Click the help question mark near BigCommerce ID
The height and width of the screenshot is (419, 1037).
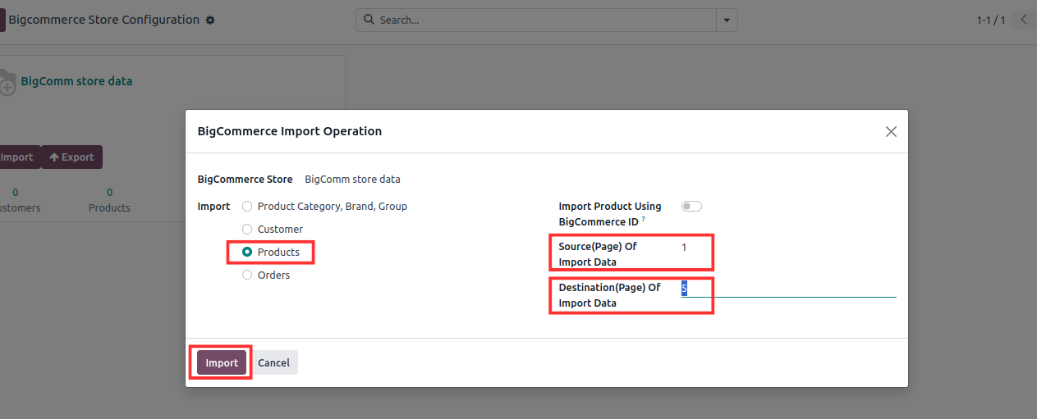[644, 220]
